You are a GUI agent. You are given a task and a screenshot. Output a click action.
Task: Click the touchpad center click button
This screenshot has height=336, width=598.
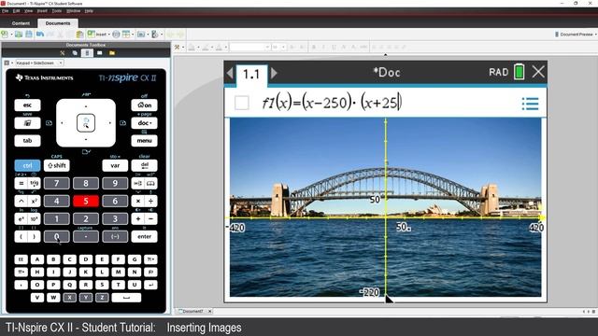[x=86, y=123]
